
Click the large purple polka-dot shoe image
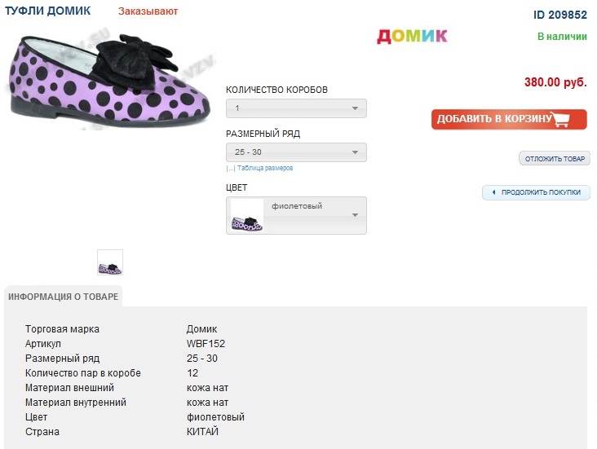[x=111, y=77]
